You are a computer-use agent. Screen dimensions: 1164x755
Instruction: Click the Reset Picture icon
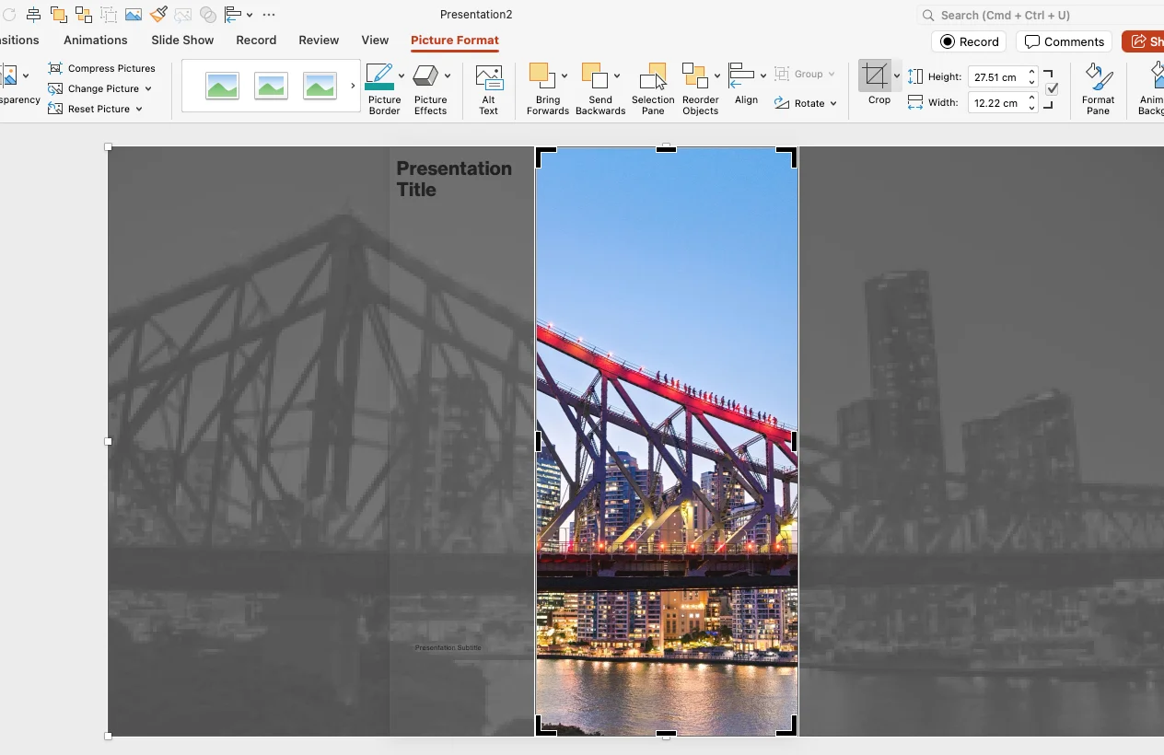[x=55, y=109]
